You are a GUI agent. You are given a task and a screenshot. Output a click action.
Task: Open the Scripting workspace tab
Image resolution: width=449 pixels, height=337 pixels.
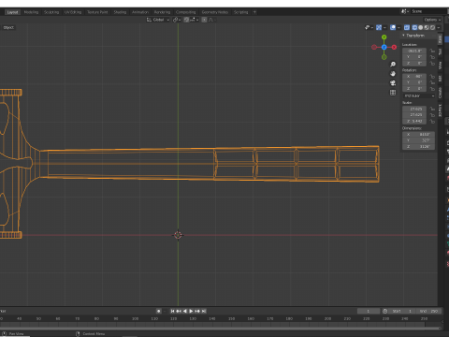(240, 12)
